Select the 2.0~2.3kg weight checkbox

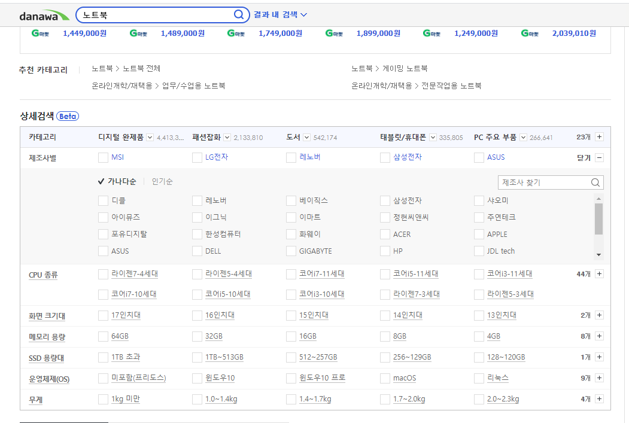479,399
